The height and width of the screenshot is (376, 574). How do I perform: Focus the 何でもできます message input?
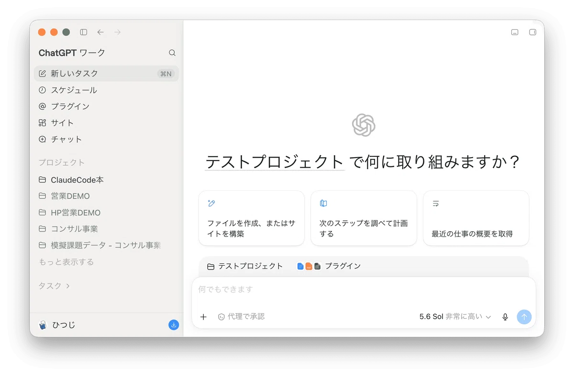tap(364, 290)
